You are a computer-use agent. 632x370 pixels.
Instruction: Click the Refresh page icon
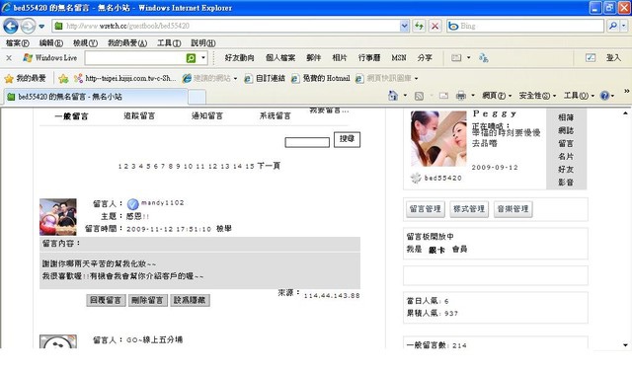click(419, 27)
